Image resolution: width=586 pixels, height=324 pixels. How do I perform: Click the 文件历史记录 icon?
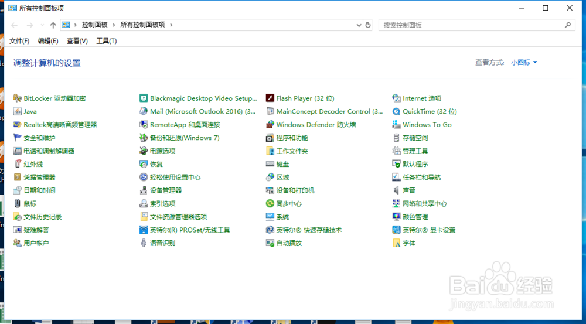(x=17, y=217)
